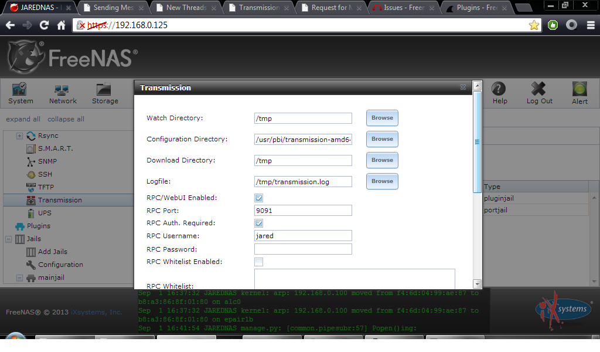Image resolution: width=600 pixels, height=352 pixels.
Task: Switch to the Transmission browser tab
Action: (258, 8)
